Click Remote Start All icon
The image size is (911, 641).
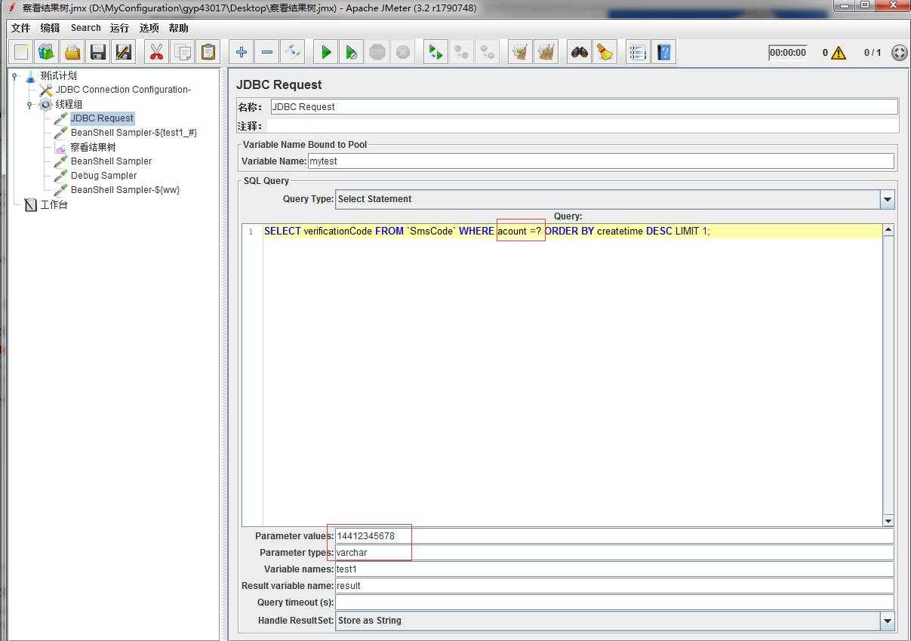click(x=435, y=52)
